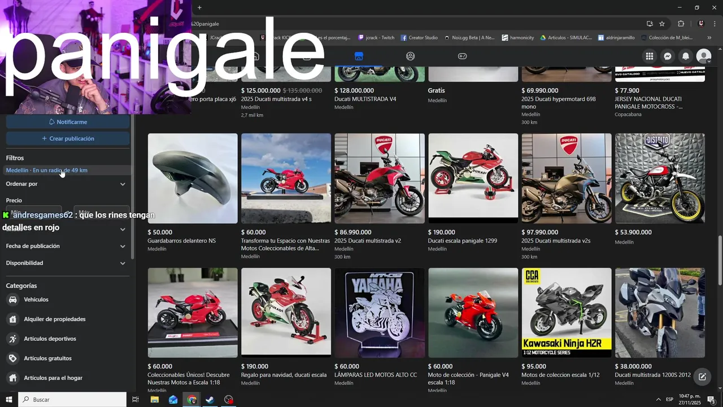Open the Facebook menu grid icon
The image size is (723, 407).
click(650, 56)
